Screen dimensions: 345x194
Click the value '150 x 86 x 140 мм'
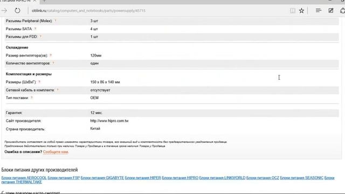105,82
